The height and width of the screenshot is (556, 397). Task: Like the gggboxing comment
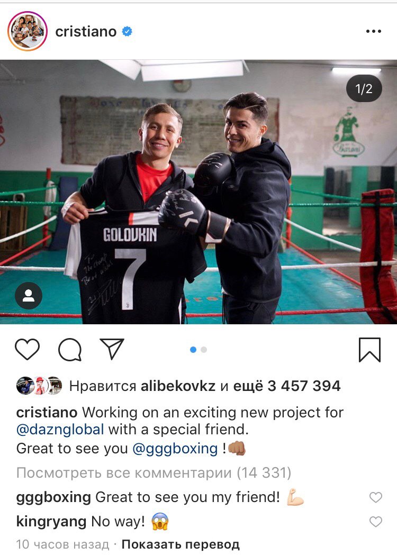click(x=376, y=497)
